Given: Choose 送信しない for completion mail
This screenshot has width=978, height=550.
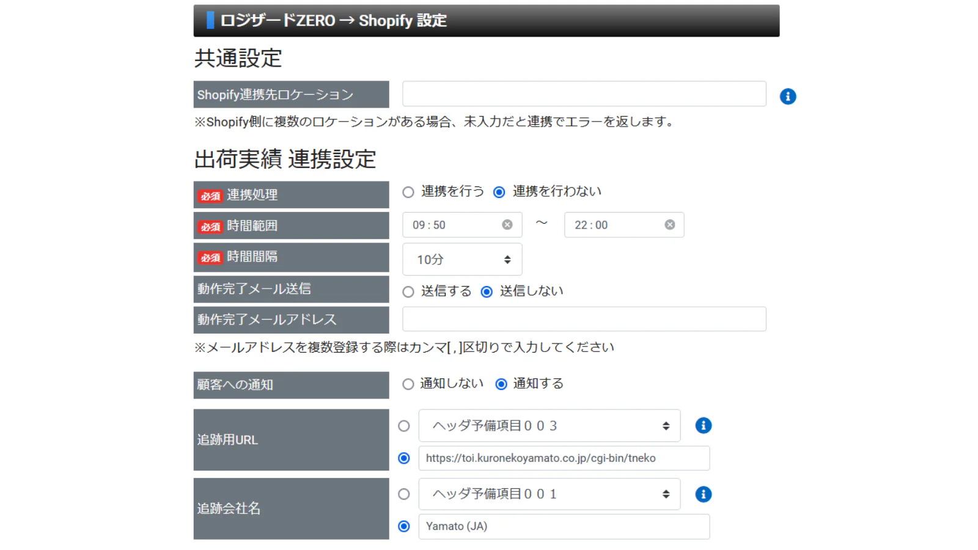Looking at the screenshot, I should (x=487, y=292).
